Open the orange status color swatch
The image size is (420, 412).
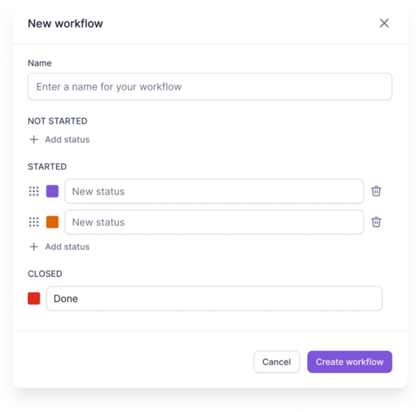(x=52, y=222)
